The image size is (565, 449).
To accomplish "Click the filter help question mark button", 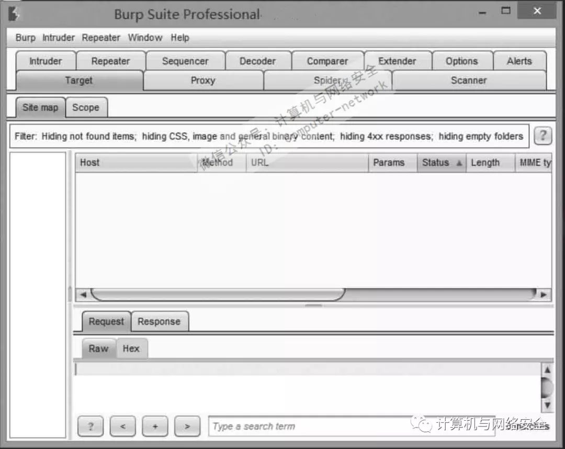I will click(x=543, y=136).
